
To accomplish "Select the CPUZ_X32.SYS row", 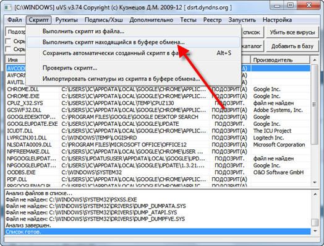I will tap(158, 103).
